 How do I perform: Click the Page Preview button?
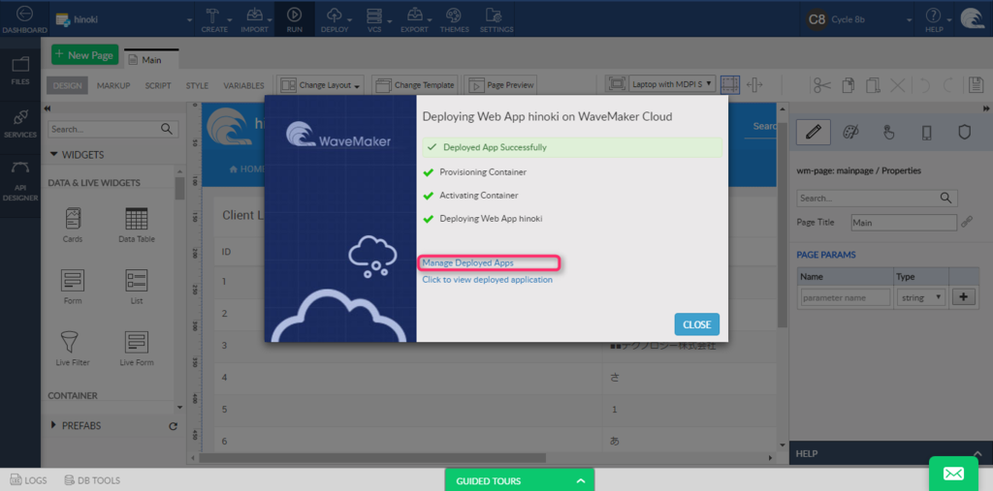coord(501,85)
